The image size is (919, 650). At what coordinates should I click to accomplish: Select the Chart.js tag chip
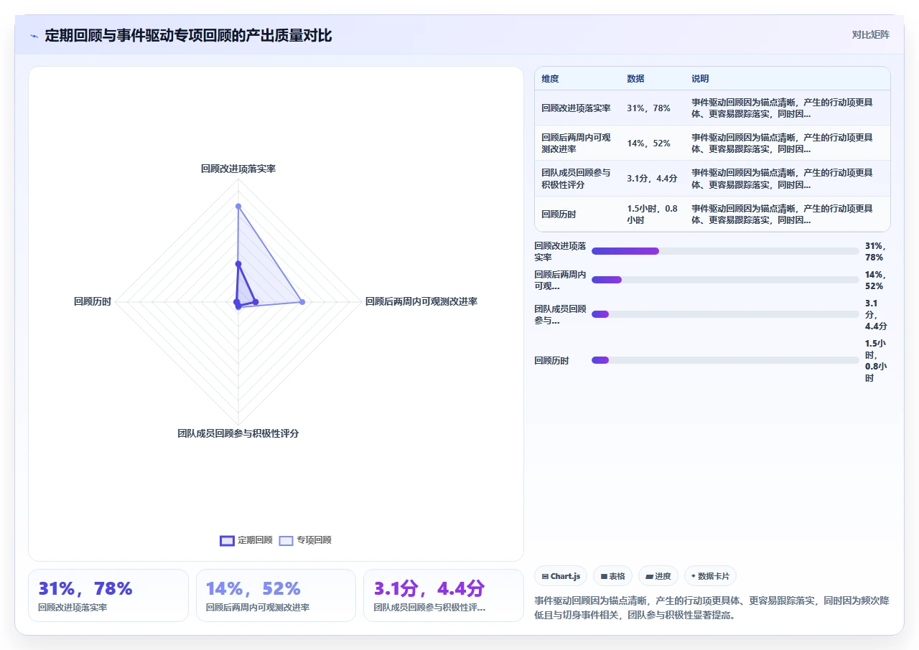561,576
